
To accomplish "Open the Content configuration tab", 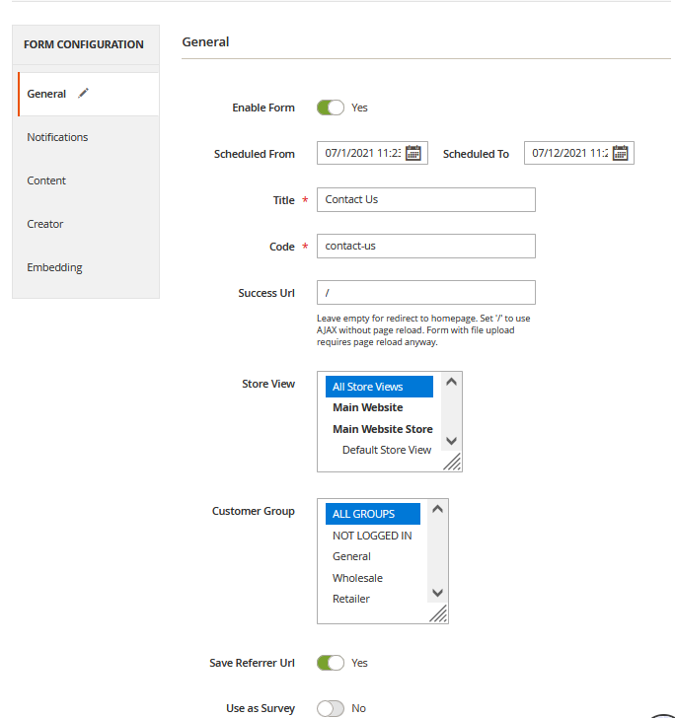I will [46, 180].
